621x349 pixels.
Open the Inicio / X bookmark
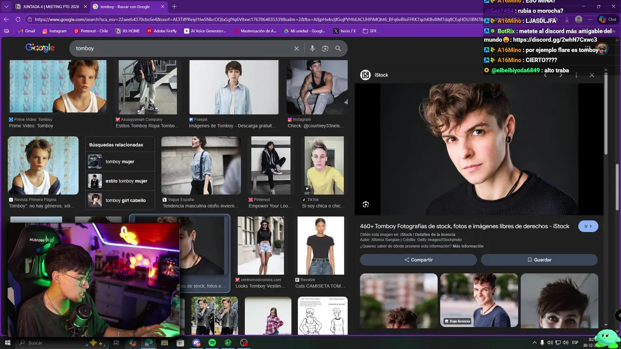point(344,31)
